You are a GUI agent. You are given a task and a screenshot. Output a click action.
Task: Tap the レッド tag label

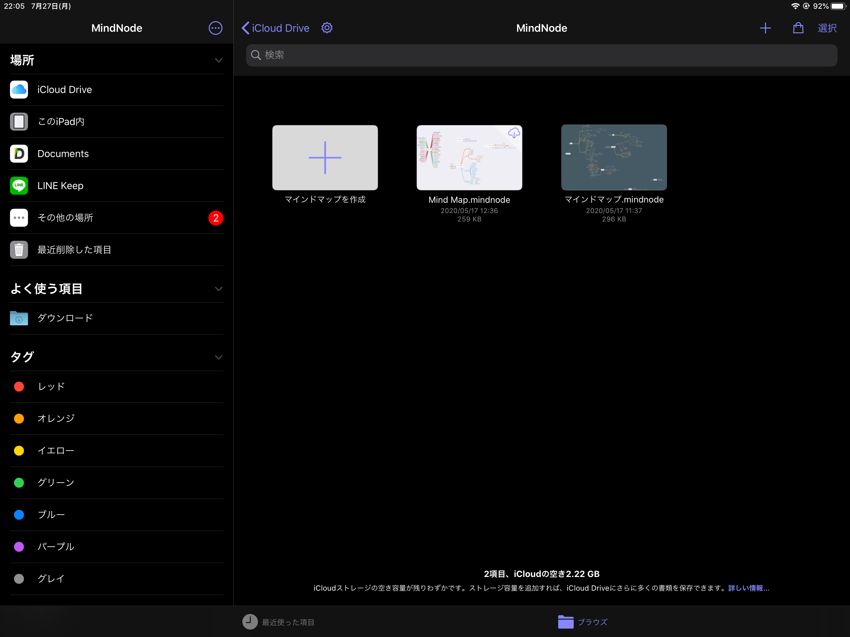[x=51, y=387]
